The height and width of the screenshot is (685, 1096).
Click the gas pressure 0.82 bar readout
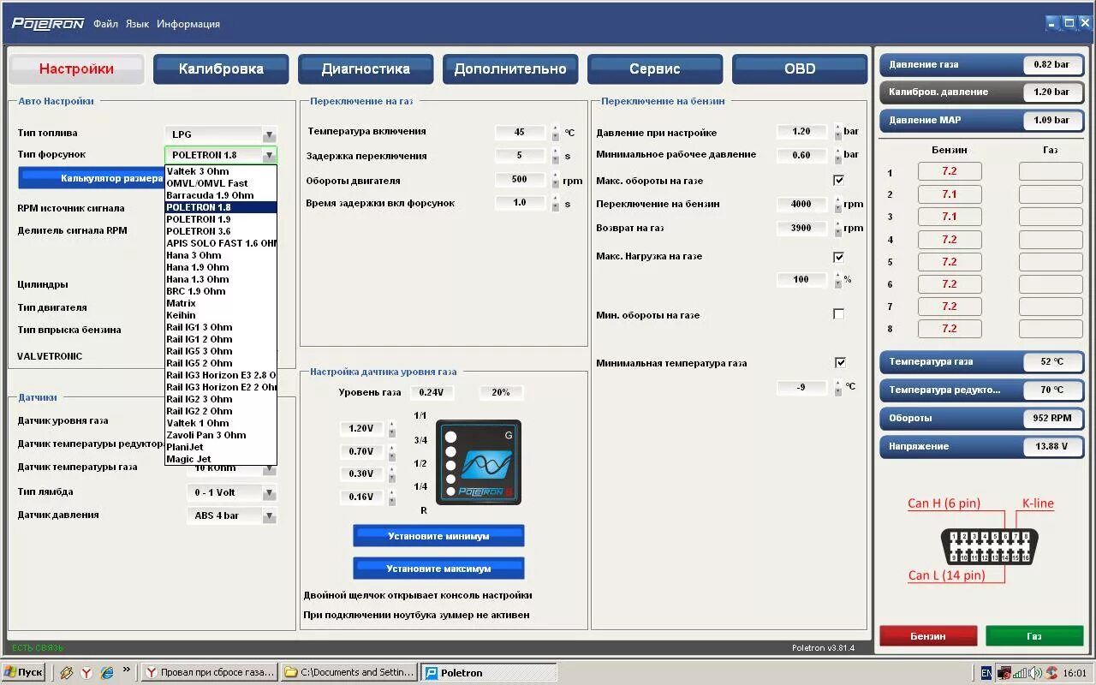1051,64
